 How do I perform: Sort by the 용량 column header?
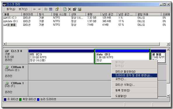point(93,14)
